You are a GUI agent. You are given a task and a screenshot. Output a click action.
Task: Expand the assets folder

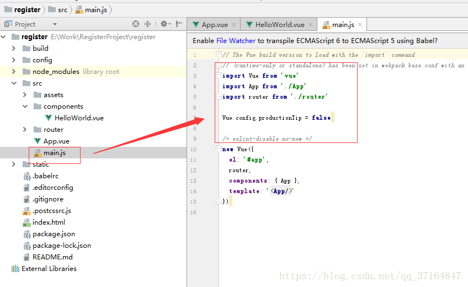pyautogui.click(x=25, y=95)
